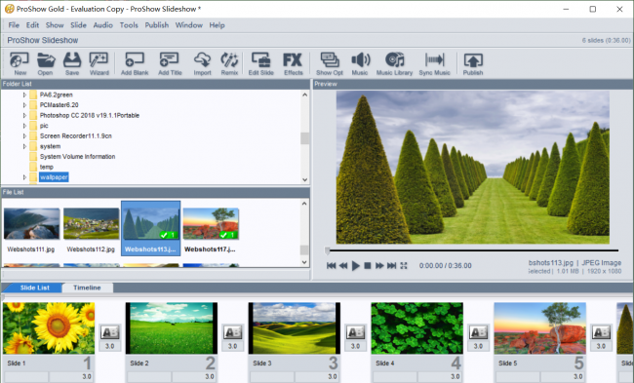Open Edit Slide from toolbar
The image size is (634, 383).
point(260,64)
